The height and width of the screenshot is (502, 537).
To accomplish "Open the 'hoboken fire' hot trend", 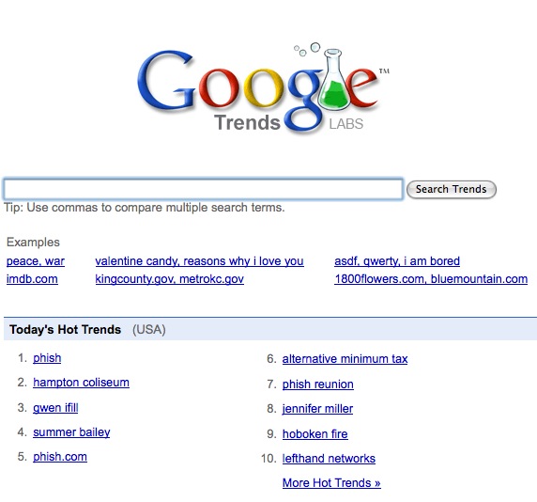I will click(x=315, y=434).
